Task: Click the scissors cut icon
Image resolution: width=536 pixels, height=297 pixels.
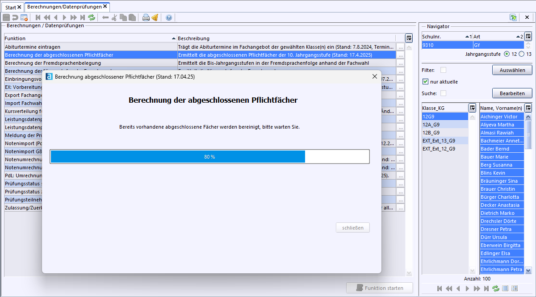Action: (114, 17)
